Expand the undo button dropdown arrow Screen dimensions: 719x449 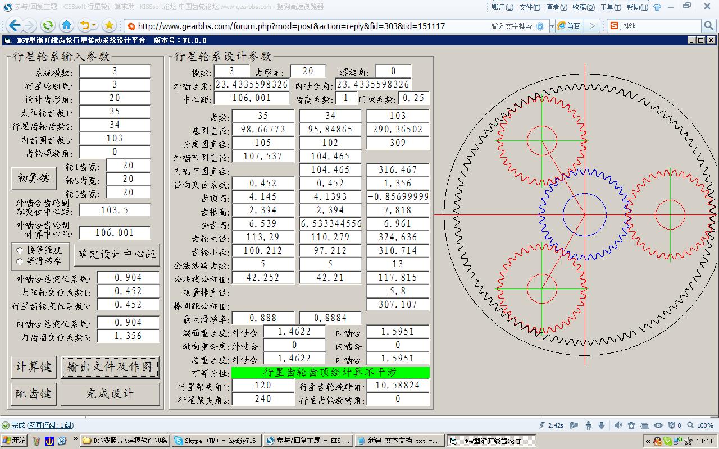[x=94, y=26]
